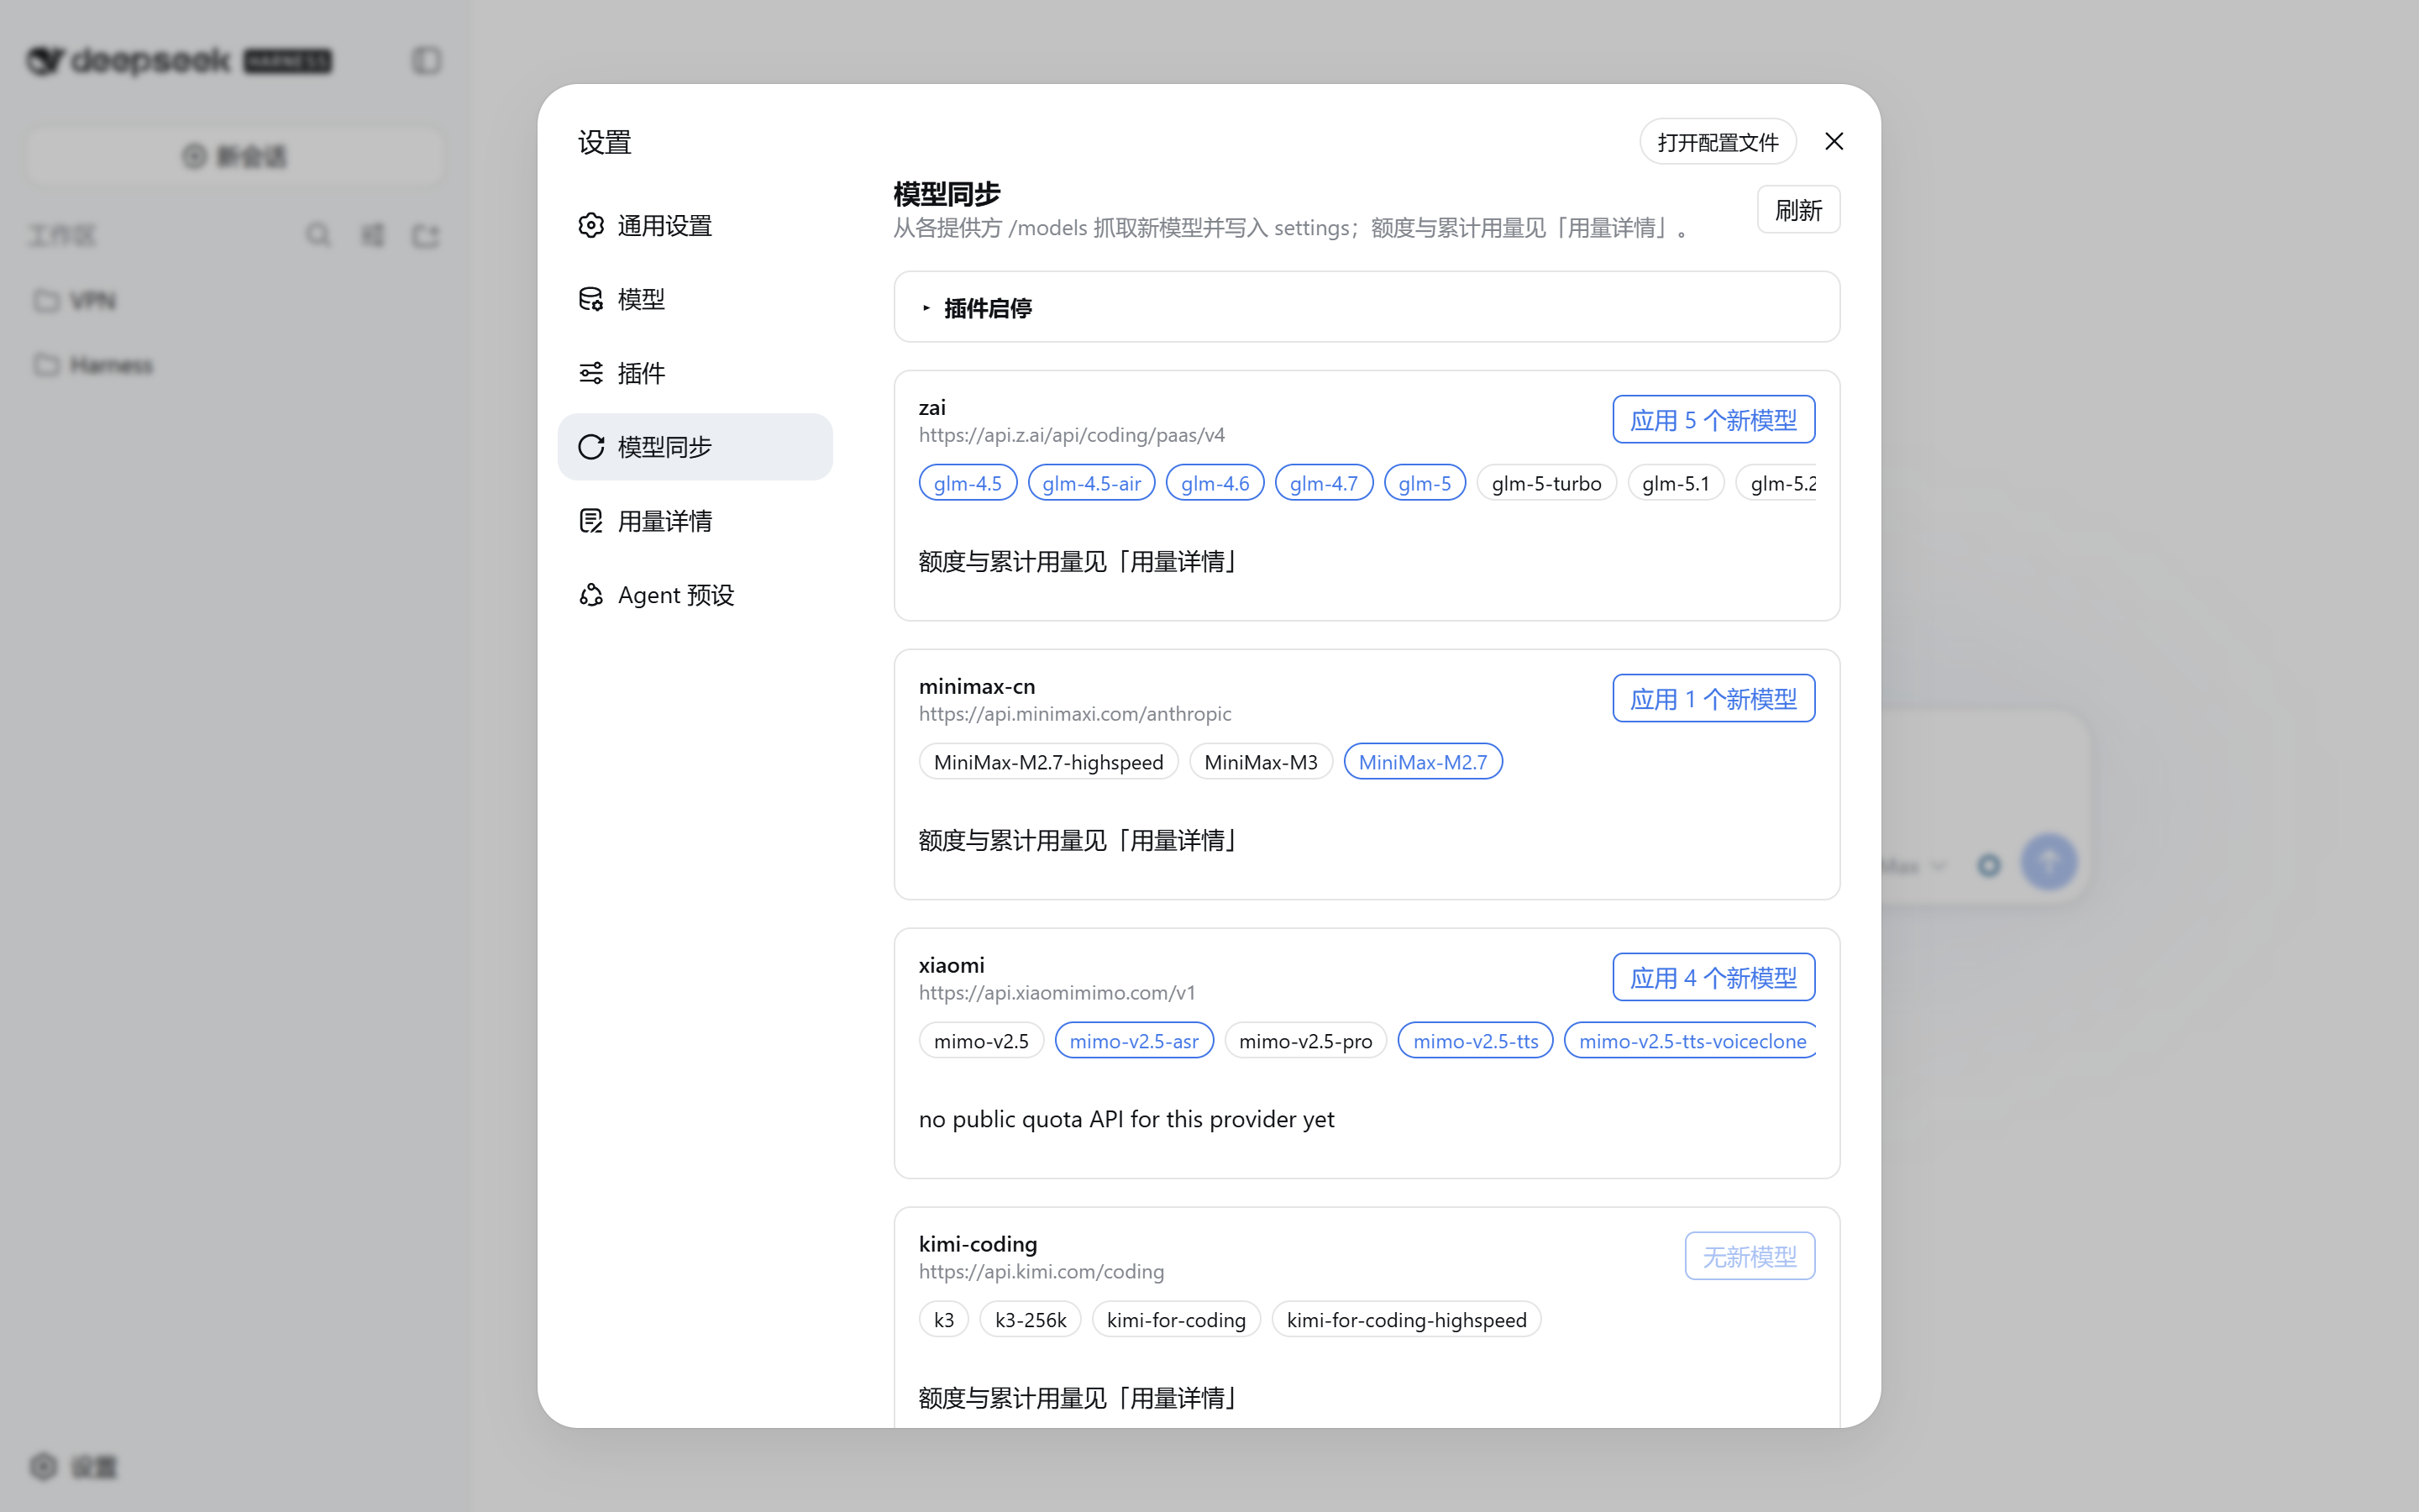The image size is (2419, 1512).
Task: Go to the 用量详情 page
Action: click(695, 521)
